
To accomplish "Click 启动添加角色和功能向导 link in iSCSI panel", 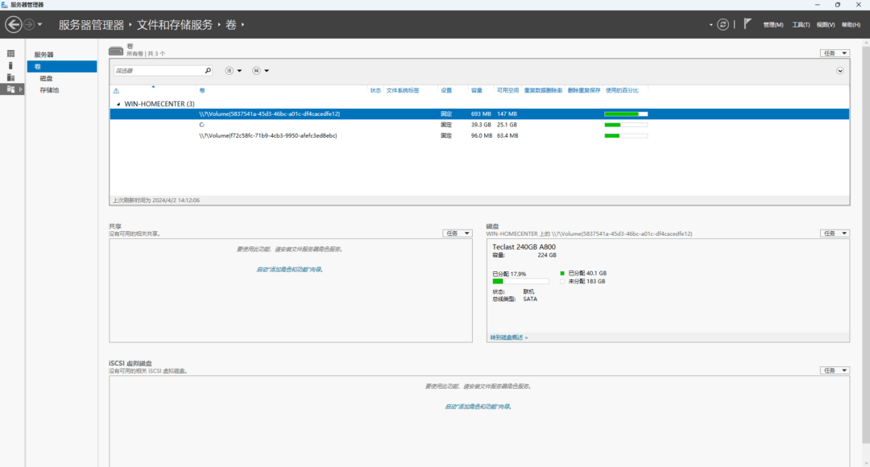I will click(478, 407).
